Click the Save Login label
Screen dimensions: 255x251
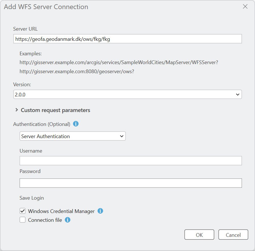coord(32,198)
